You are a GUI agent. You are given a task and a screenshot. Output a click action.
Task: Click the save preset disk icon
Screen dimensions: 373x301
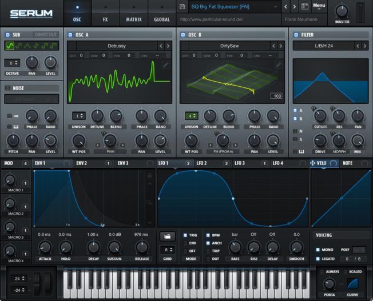click(182, 6)
